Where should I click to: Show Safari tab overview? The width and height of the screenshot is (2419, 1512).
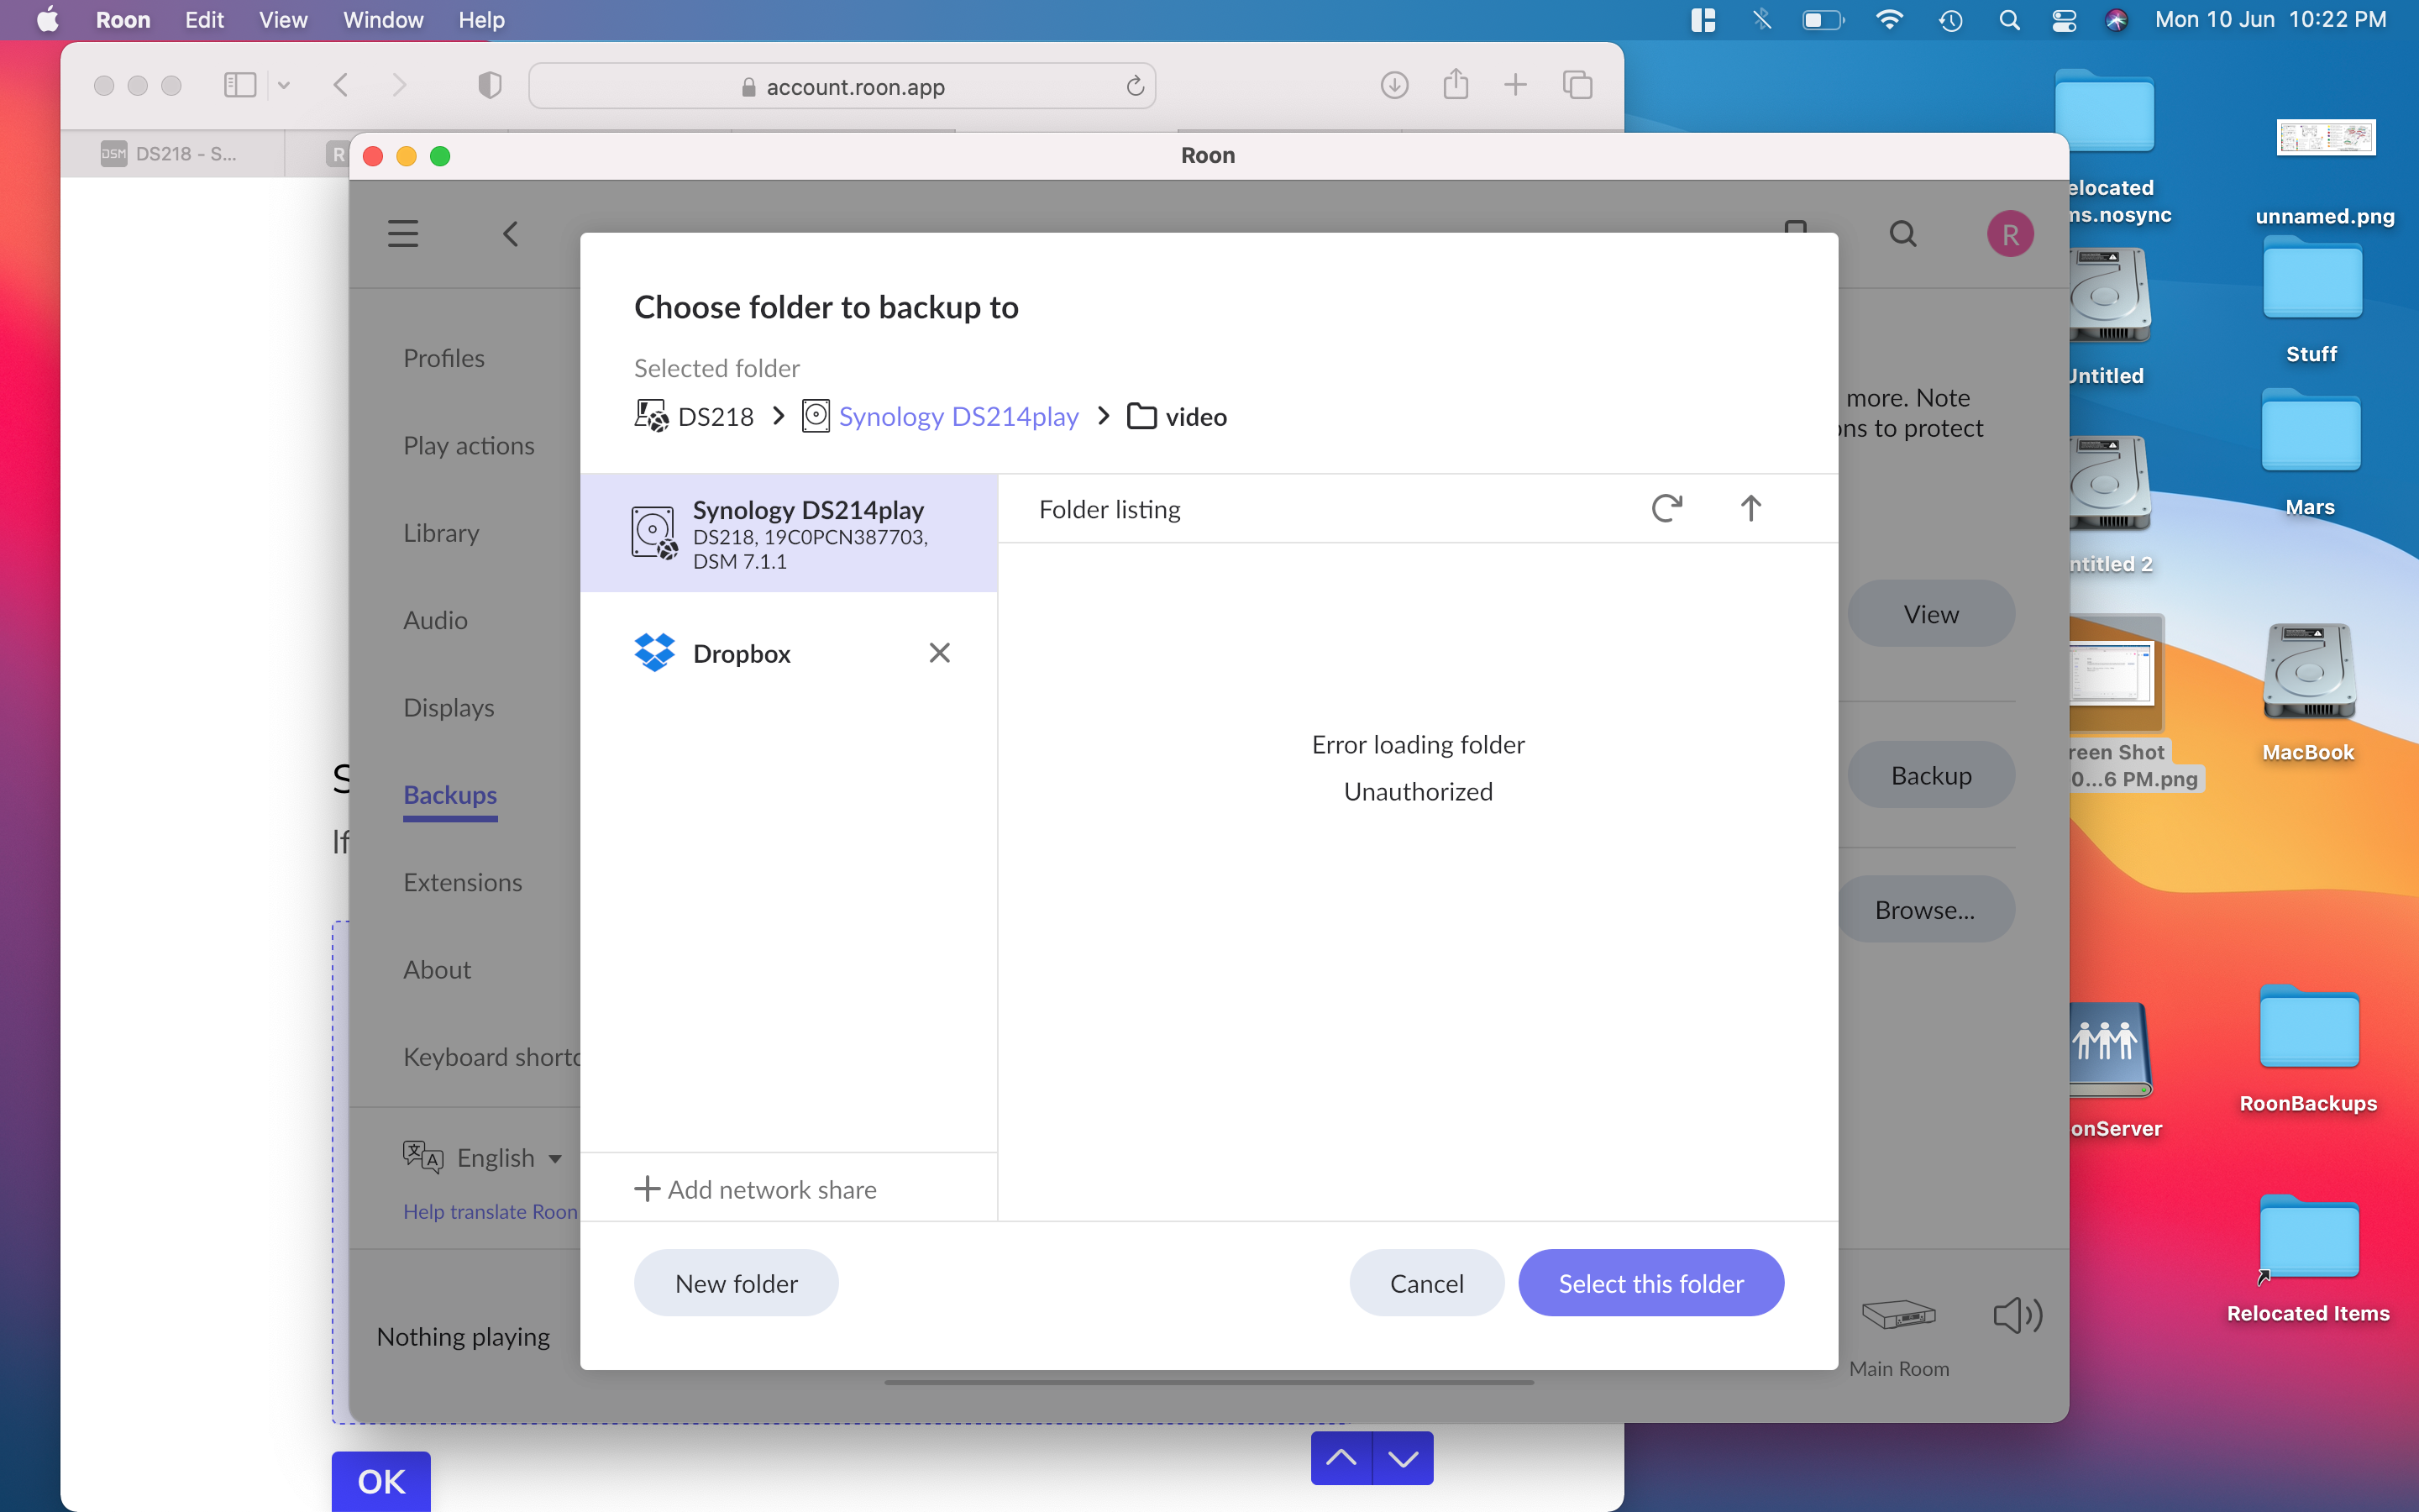(x=1577, y=85)
